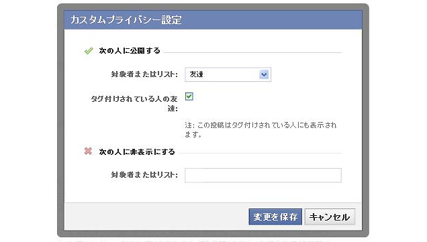The width and height of the screenshot is (427, 242).
Task: Click the 変更を保存 button
Action: tap(275, 217)
